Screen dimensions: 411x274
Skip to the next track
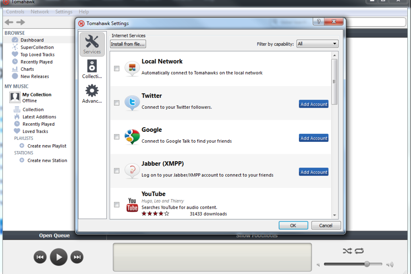77,257
